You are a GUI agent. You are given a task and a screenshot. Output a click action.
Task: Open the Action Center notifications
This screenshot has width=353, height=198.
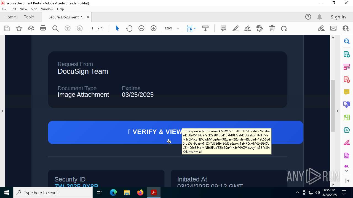point(344,193)
